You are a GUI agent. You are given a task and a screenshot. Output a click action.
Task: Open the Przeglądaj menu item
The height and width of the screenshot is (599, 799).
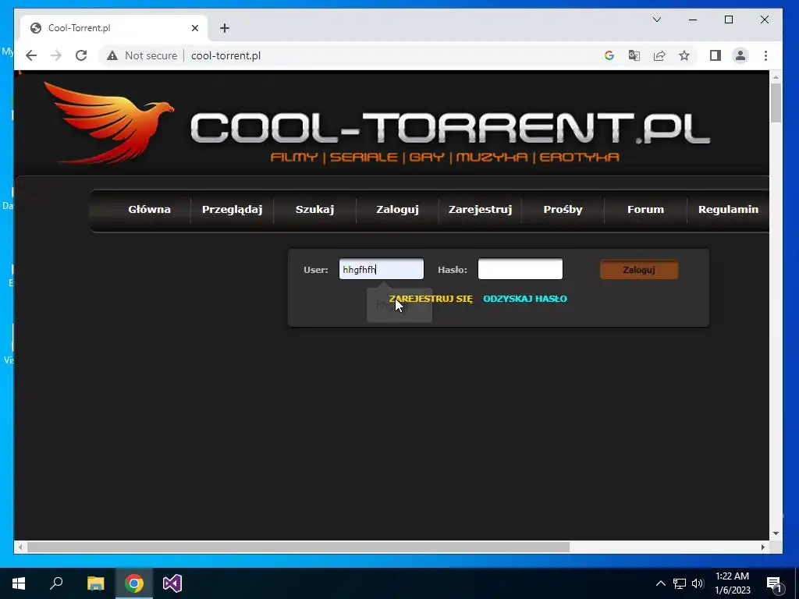pos(232,209)
